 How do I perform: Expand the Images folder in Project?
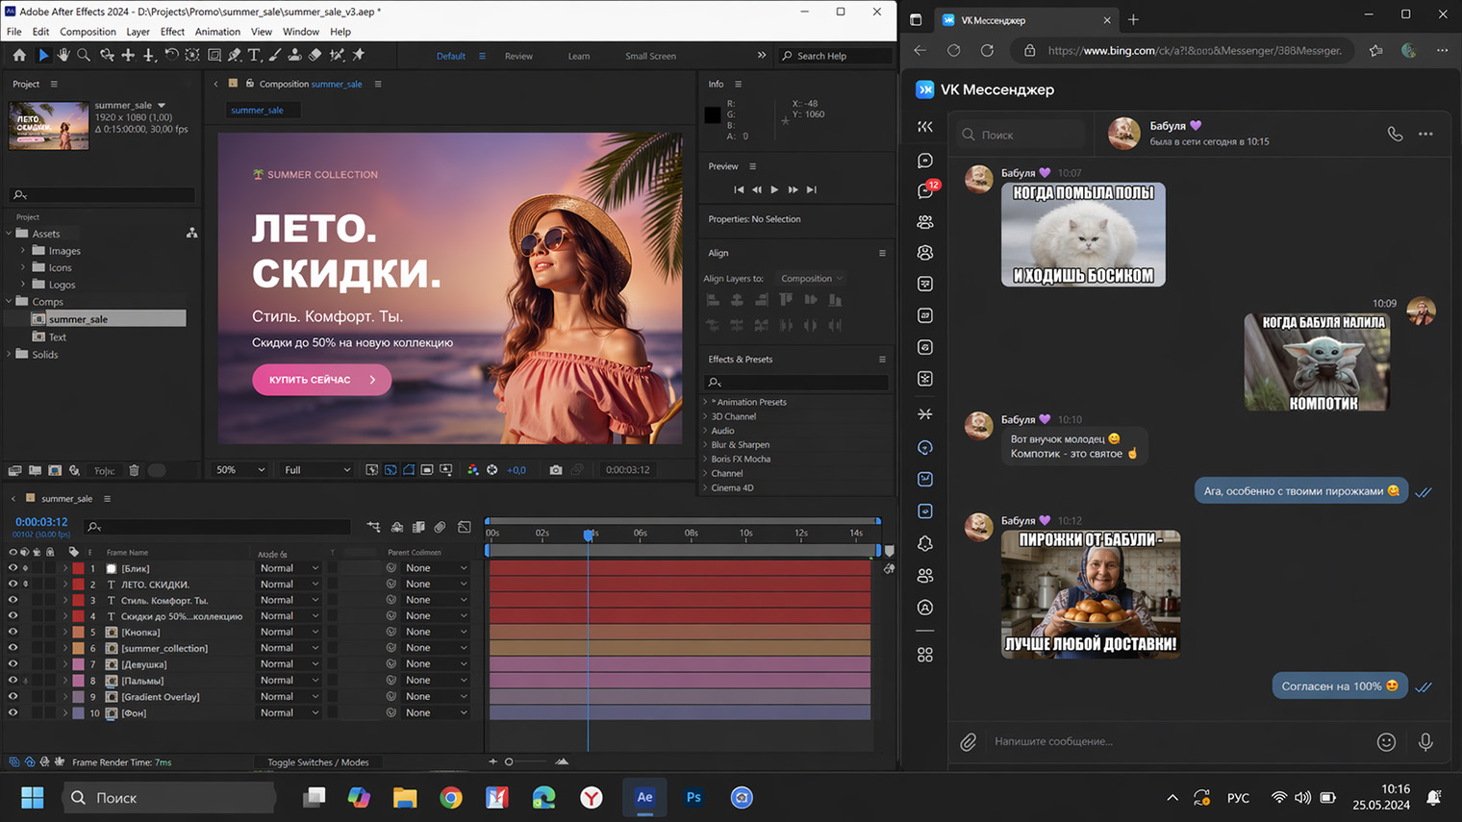pos(23,251)
